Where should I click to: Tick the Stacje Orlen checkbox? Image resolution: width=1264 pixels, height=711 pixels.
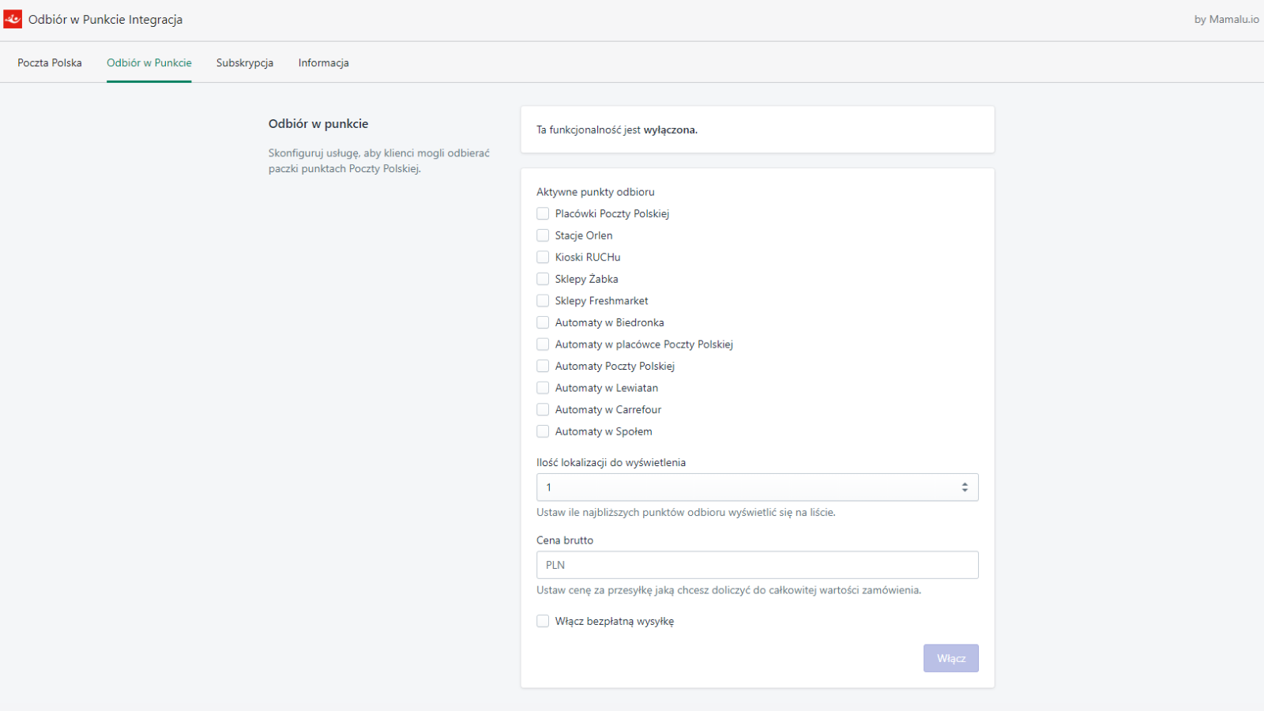pyautogui.click(x=543, y=235)
